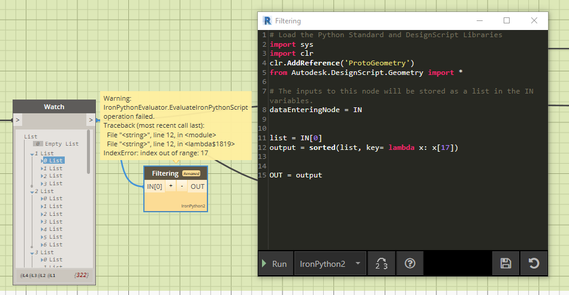Screen dimensions: 569x295
Task: Select the highlighted 0 List item
Action: pyautogui.click(x=55, y=161)
